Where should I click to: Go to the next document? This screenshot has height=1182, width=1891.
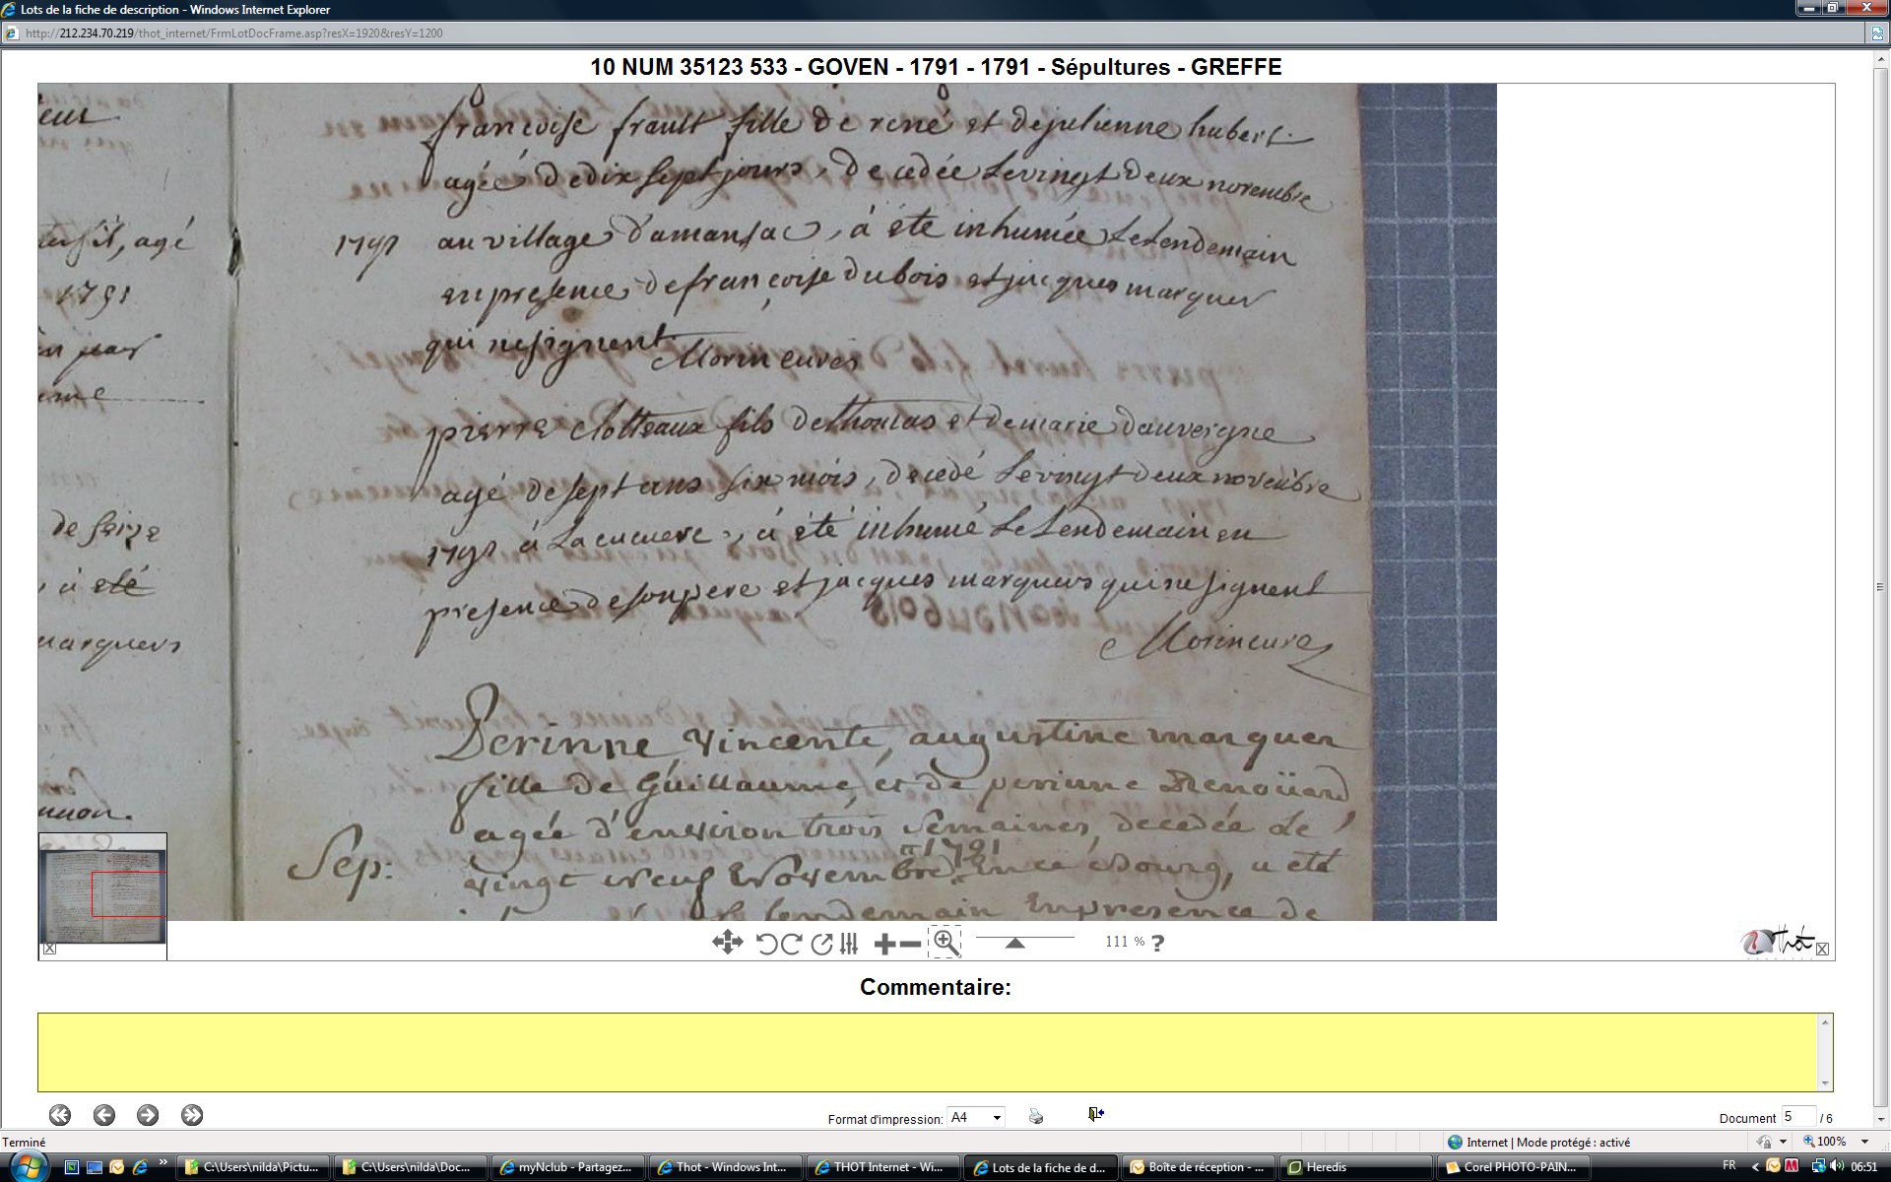point(148,1115)
